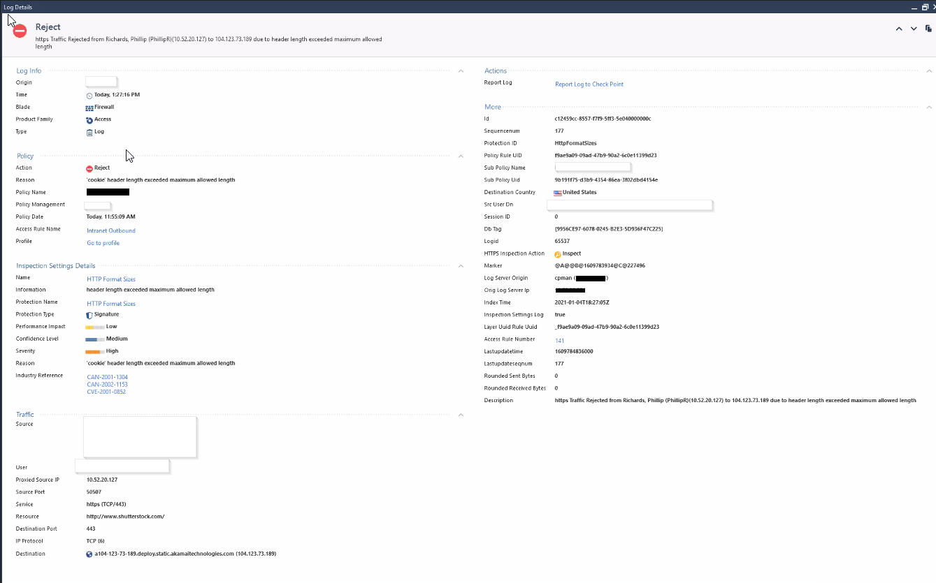Viewport: 936px width, 583px height.
Task: Select the Time value Today, 1:27:16 PM
Action: (117, 95)
